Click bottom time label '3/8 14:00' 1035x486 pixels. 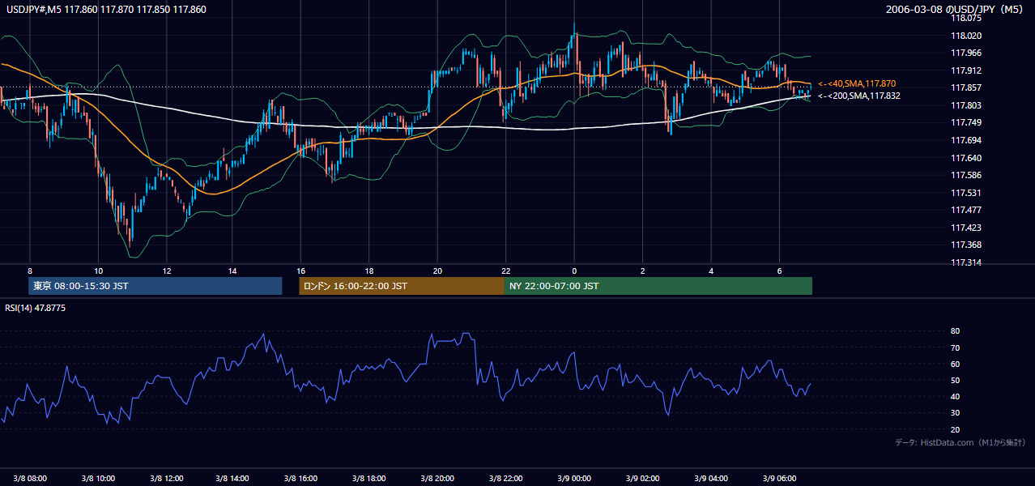234,478
